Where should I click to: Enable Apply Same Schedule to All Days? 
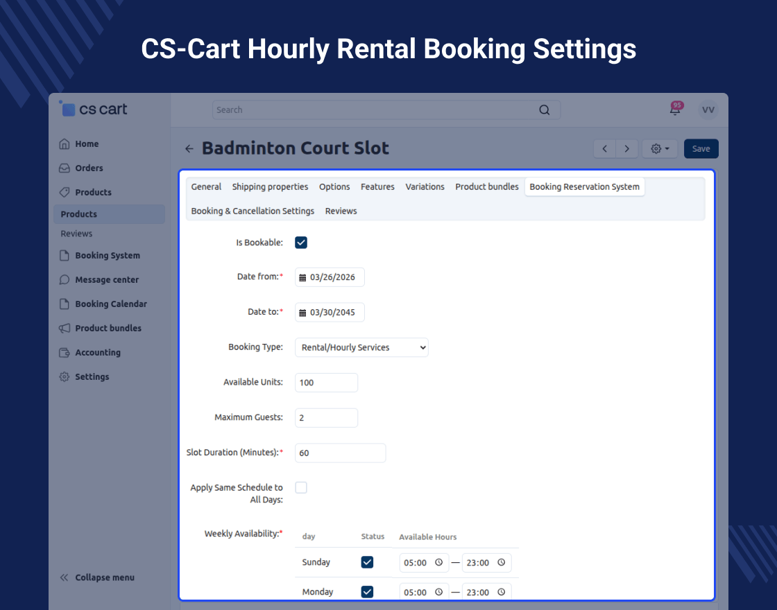pyautogui.click(x=301, y=488)
